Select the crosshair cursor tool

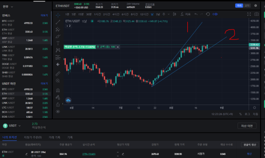click(x=58, y=15)
